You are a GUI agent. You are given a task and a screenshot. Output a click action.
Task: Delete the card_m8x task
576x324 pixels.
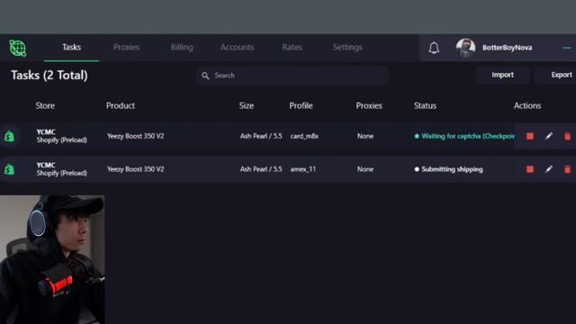[568, 136]
